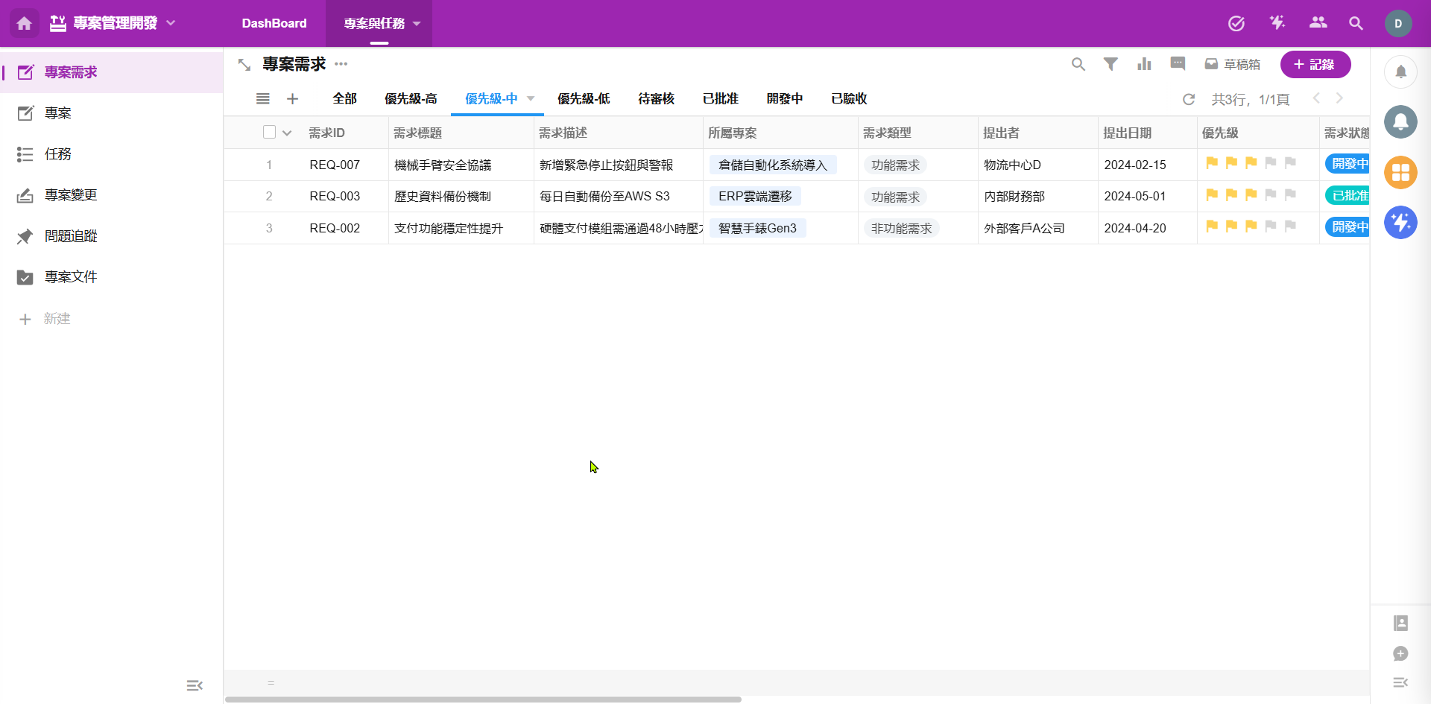Viewport: 1431px width, 704px height.
Task: Set REQ-007 priority to fourth flag
Action: [1271, 163]
